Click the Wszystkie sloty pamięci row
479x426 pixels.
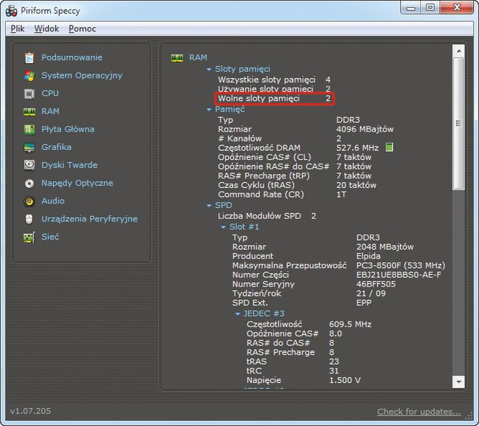click(x=275, y=80)
